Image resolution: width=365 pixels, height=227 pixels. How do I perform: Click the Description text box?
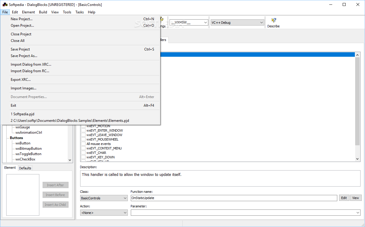click(x=220, y=179)
